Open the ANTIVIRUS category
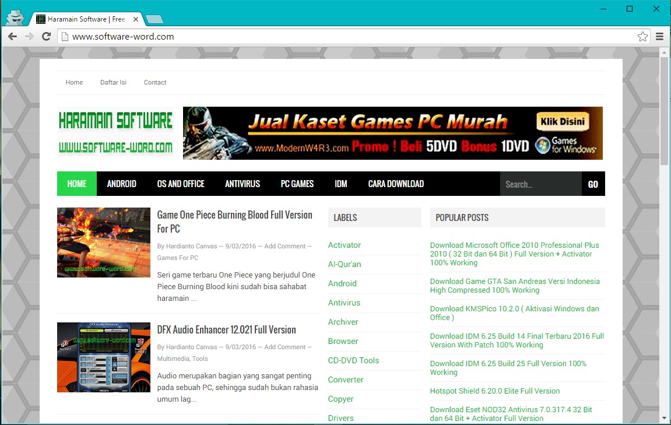 [x=243, y=184]
